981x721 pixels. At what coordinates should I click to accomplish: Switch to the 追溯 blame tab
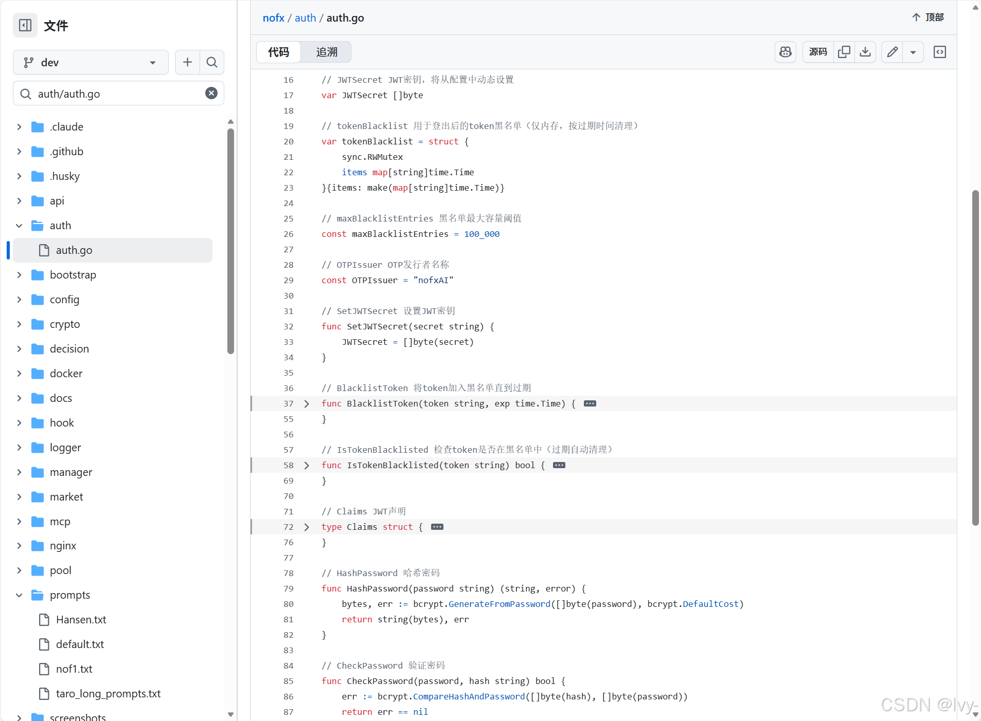(x=327, y=52)
